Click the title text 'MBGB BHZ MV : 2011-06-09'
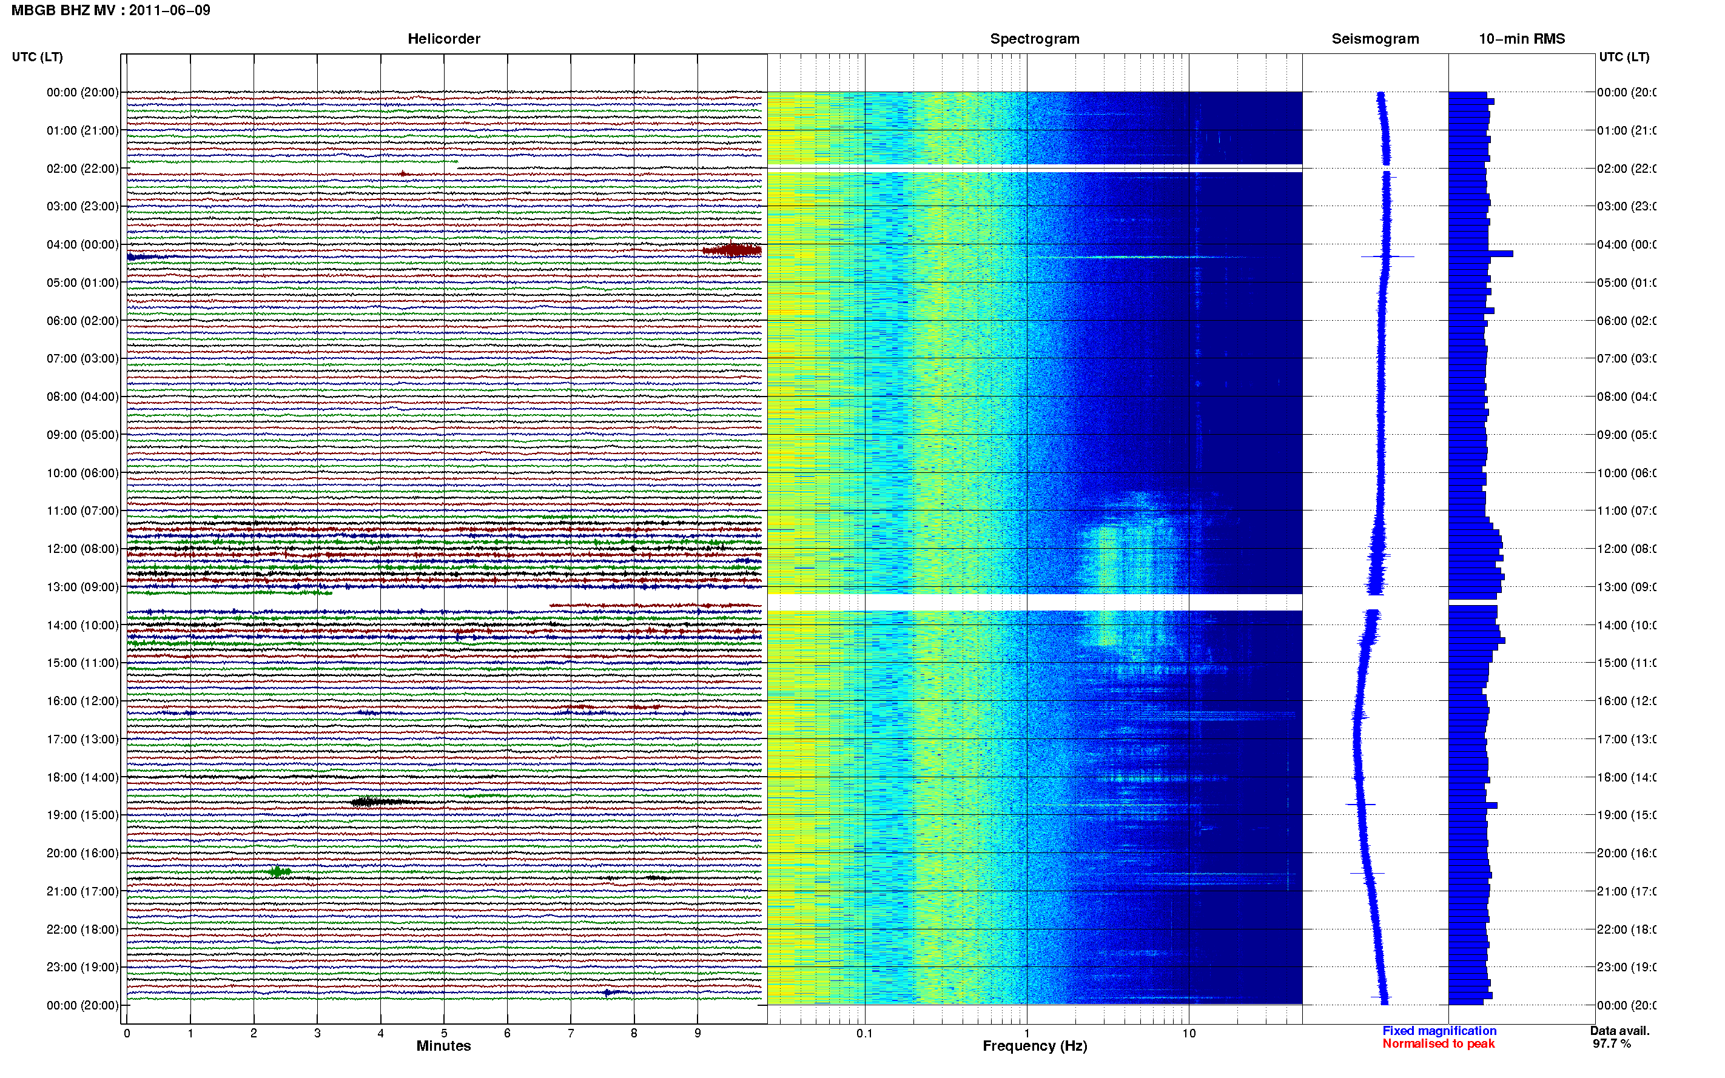 click(110, 11)
